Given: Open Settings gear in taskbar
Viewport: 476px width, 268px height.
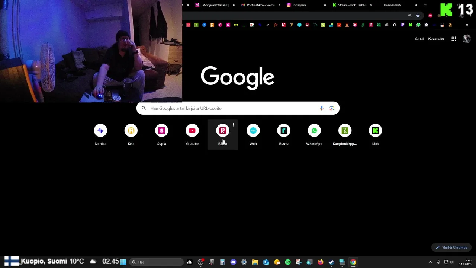Looking at the screenshot, I should 244,262.
